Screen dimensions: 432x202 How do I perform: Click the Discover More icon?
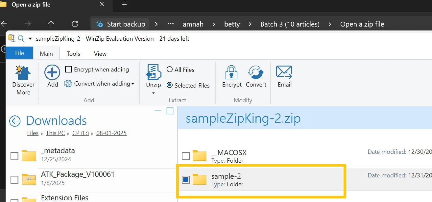click(x=23, y=73)
